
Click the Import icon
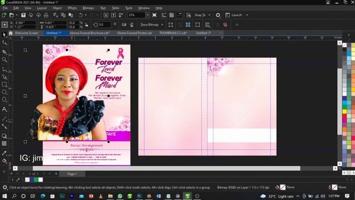[106, 15]
